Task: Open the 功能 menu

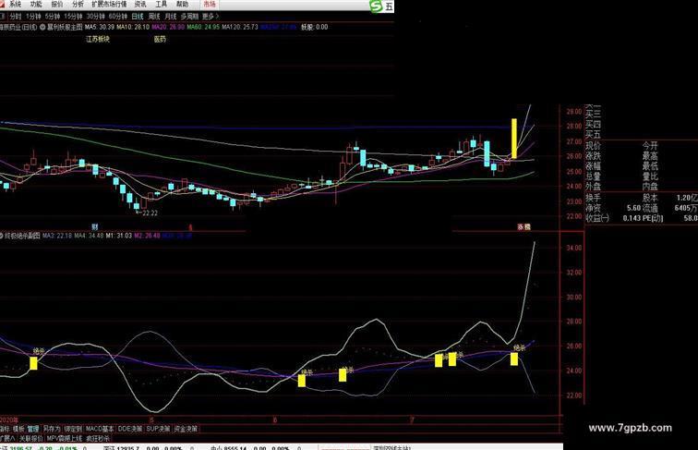Action: coord(36,5)
